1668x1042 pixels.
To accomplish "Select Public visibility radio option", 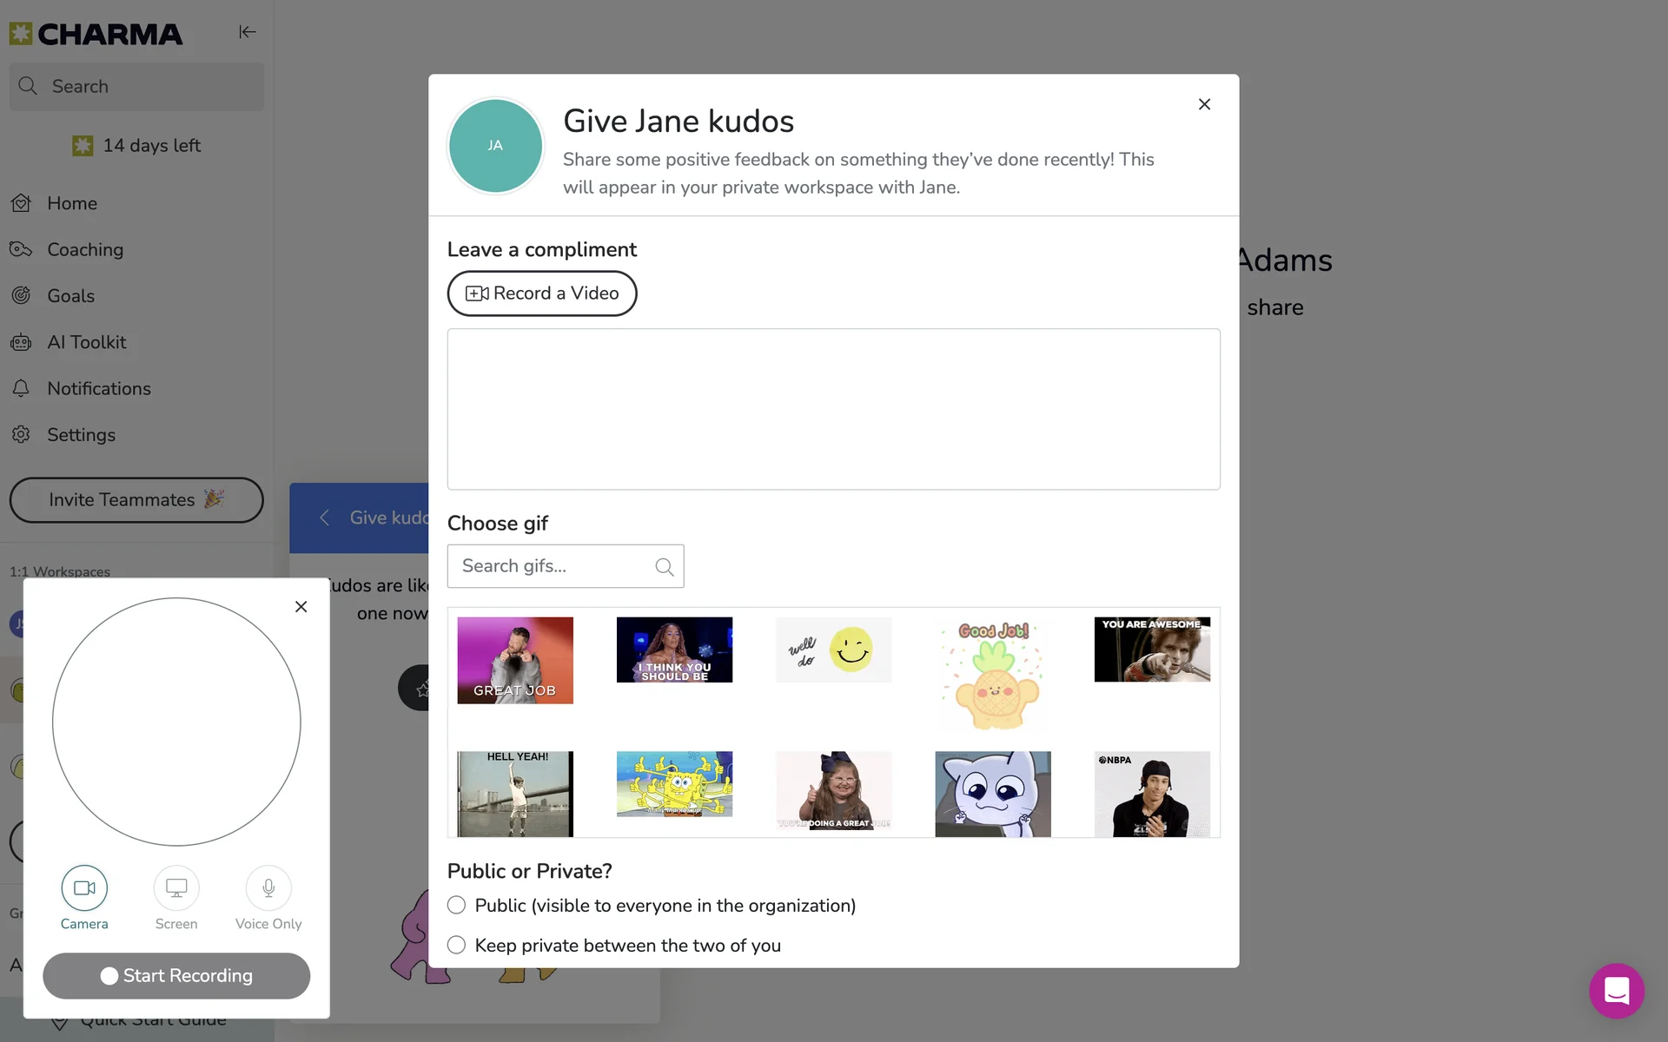I will click(x=456, y=905).
